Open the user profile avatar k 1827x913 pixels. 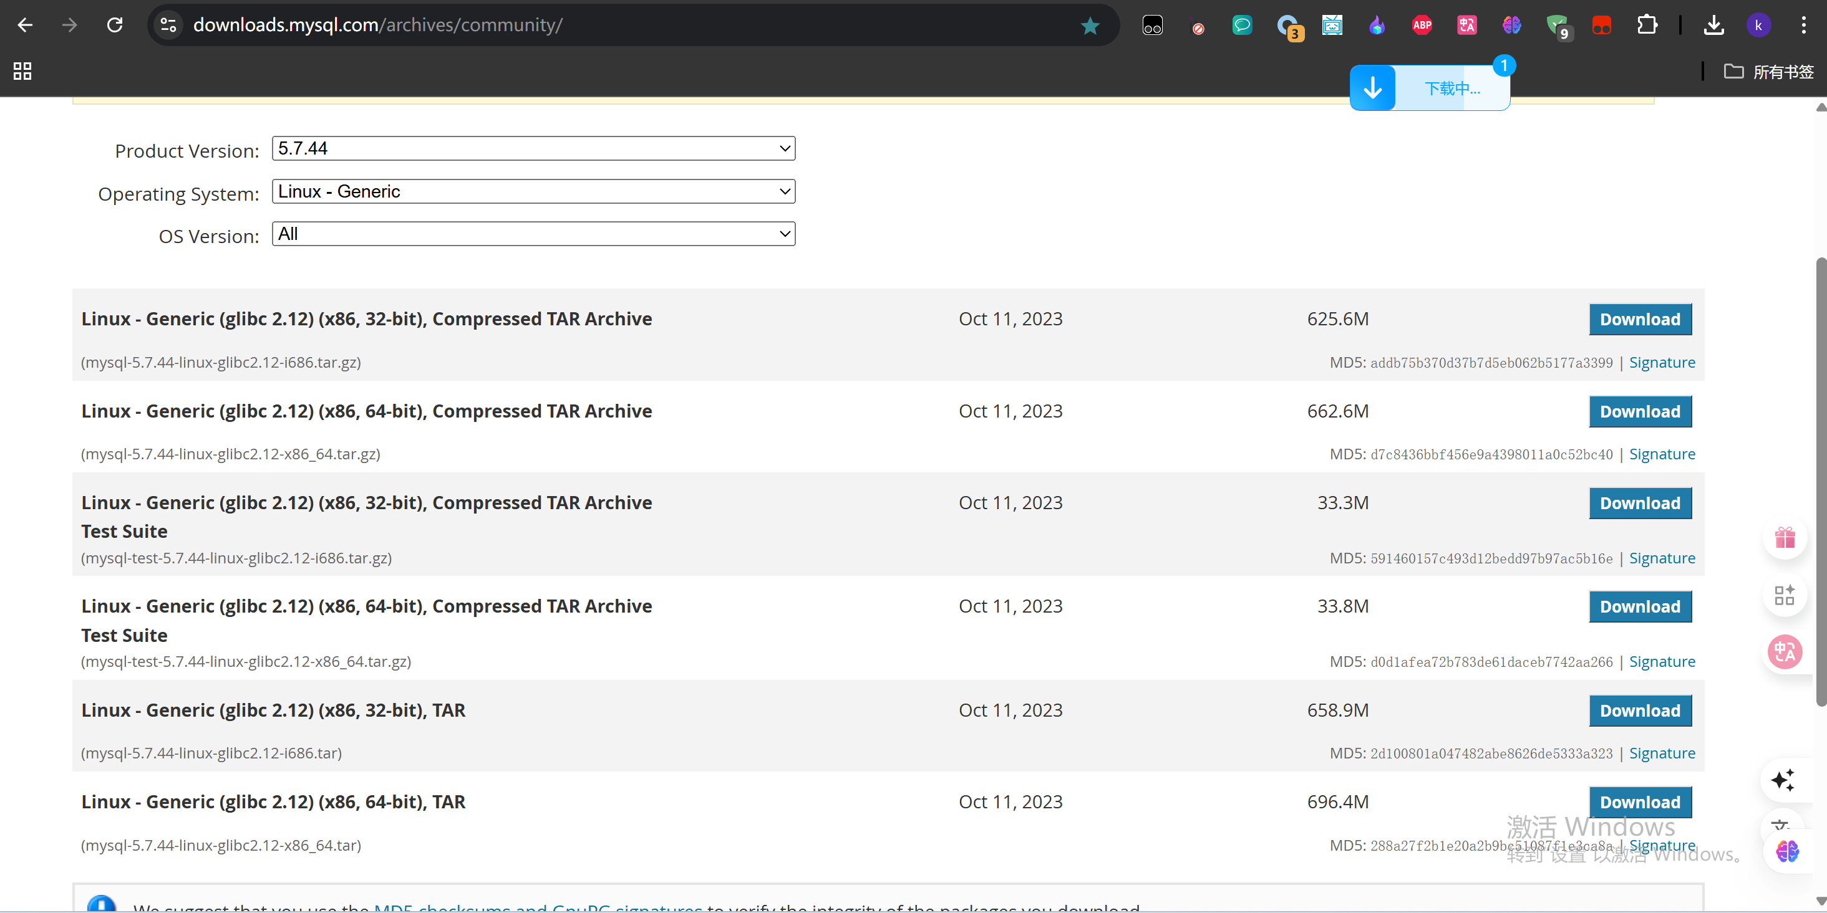(x=1758, y=26)
